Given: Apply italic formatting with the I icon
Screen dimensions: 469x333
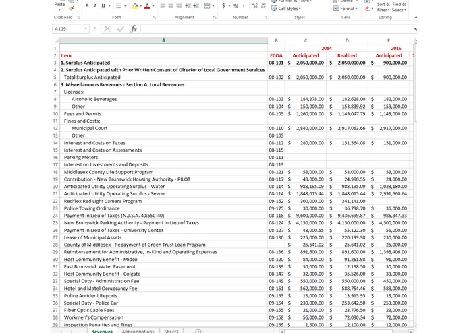Looking at the screenshot, I should [95, 5].
